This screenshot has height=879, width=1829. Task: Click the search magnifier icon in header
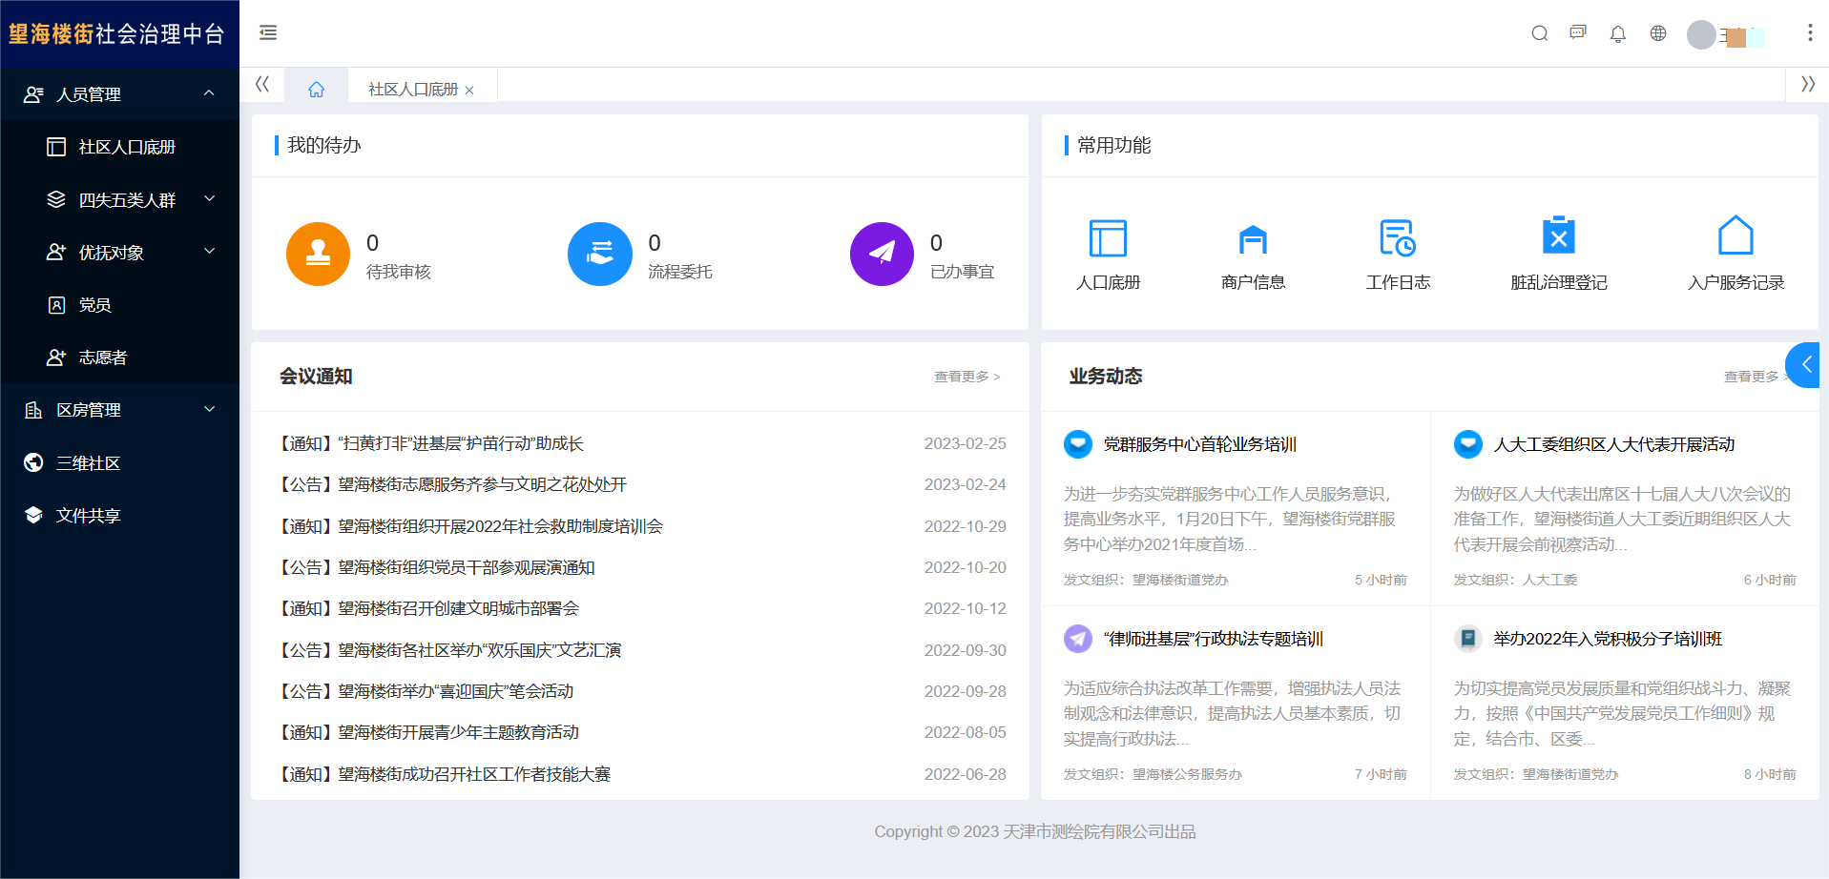pos(1539,33)
